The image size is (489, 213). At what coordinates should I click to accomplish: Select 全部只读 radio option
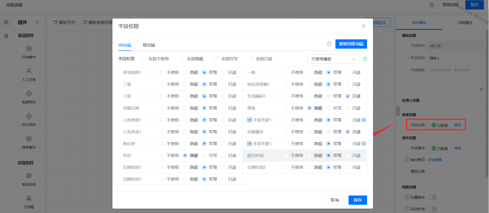click(251, 59)
